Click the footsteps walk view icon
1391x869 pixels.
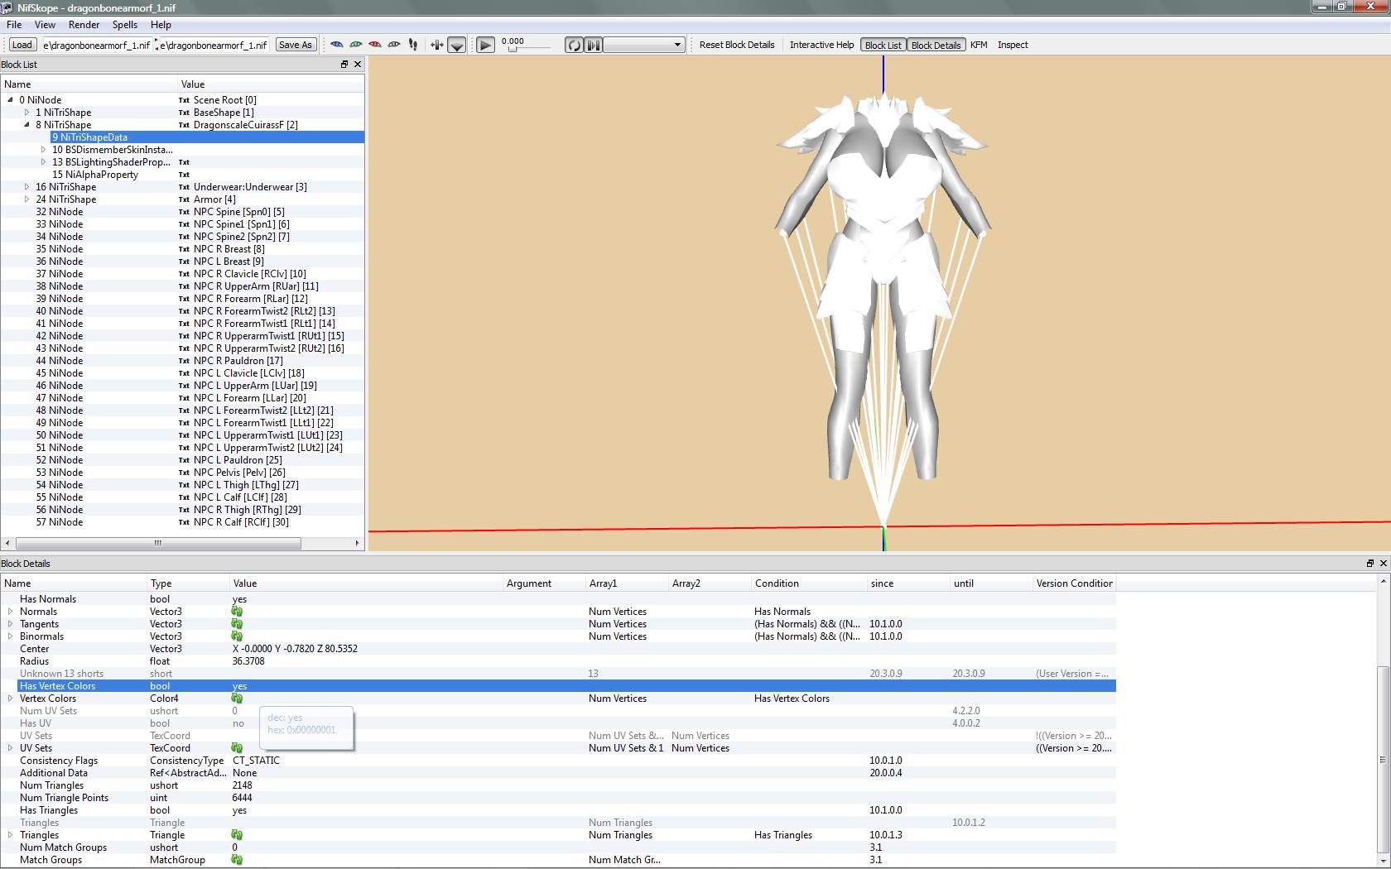[413, 45]
